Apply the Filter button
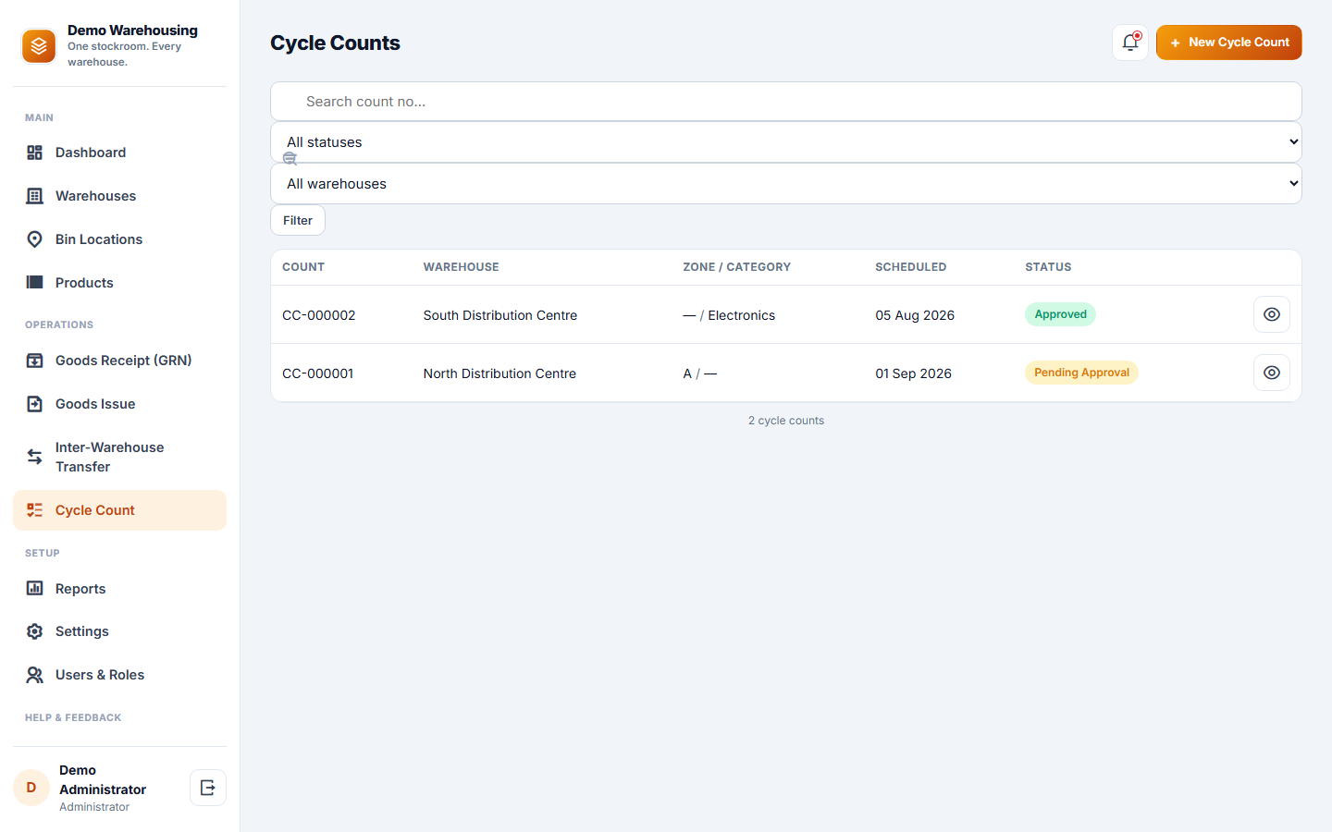Viewport: 1332px width, 832px height. pyautogui.click(x=298, y=220)
